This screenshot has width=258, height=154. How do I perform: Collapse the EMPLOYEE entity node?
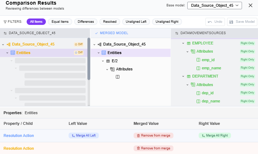(x=183, y=43)
